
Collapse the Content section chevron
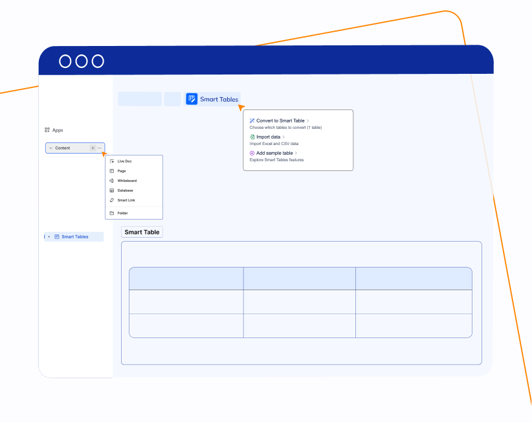(51, 148)
